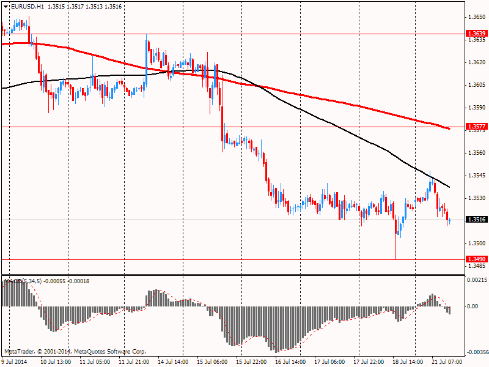The height and width of the screenshot is (367, 489).
Task: Click the time axis label 11 Jul 21:00
Action: click(x=134, y=361)
